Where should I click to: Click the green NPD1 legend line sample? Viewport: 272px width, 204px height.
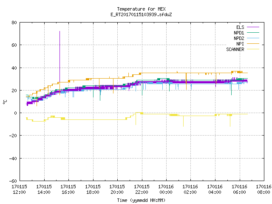253,33
